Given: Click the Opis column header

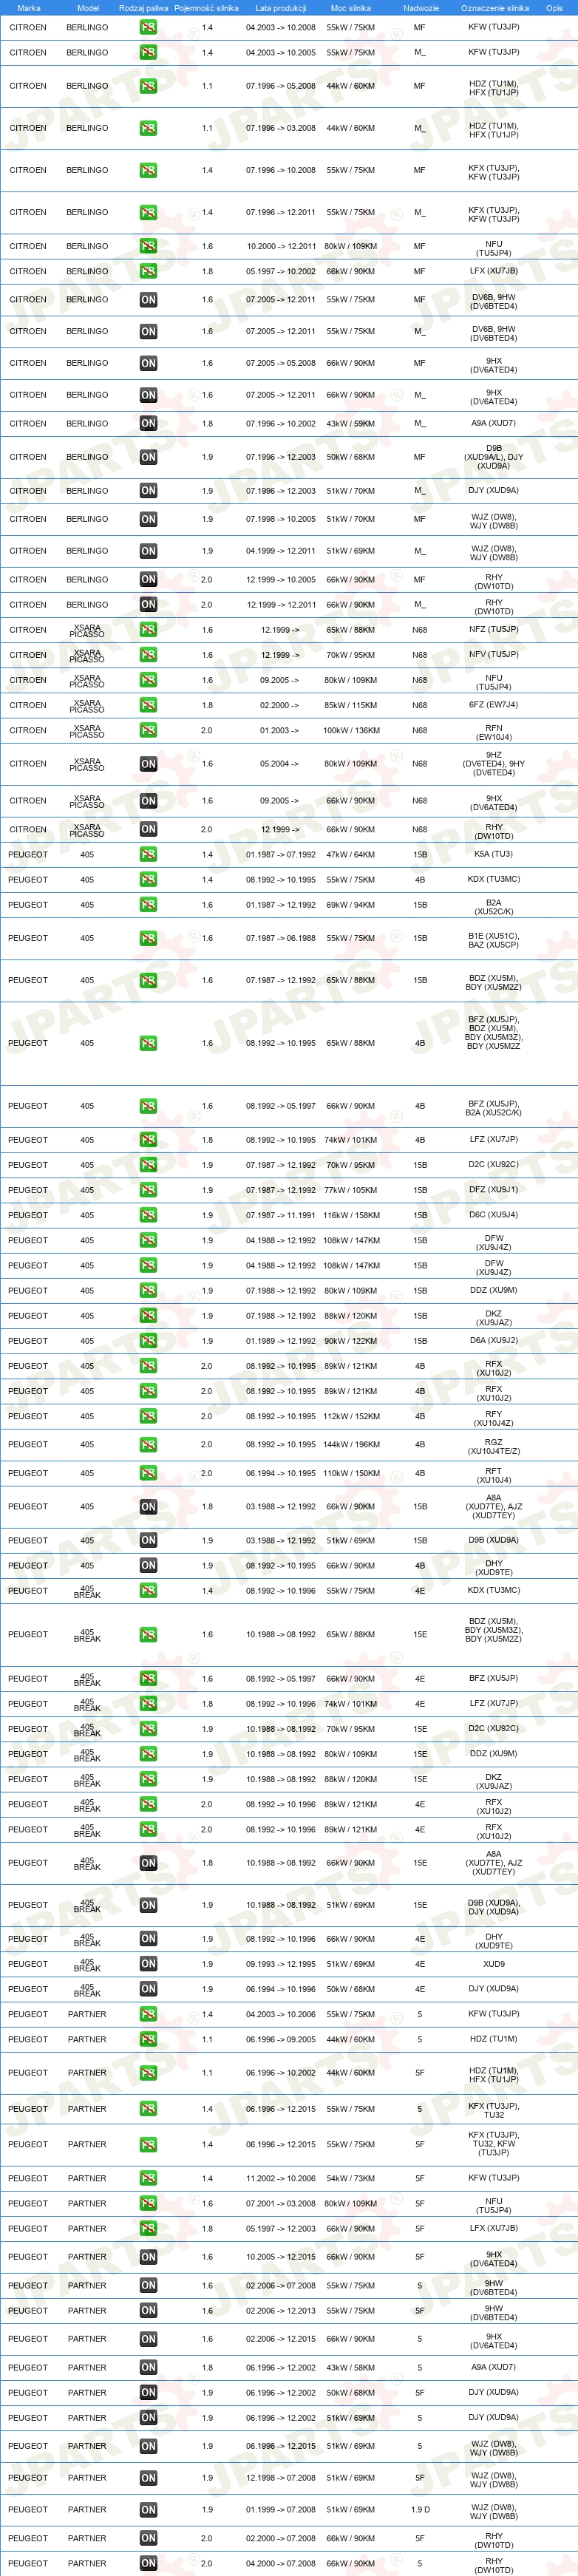Looking at the screenshot, I should (554, 8).
